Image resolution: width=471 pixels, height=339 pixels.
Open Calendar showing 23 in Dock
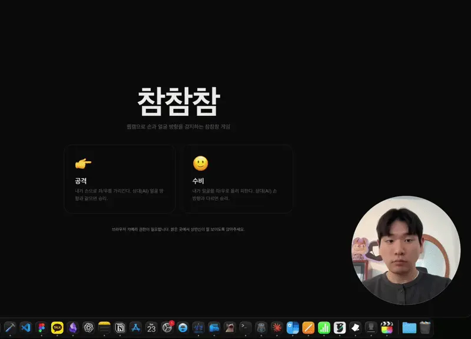[x=151, y=328]
